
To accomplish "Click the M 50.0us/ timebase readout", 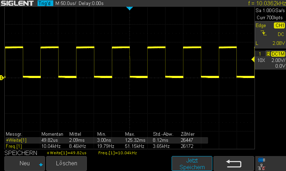I will coord(66,4).
